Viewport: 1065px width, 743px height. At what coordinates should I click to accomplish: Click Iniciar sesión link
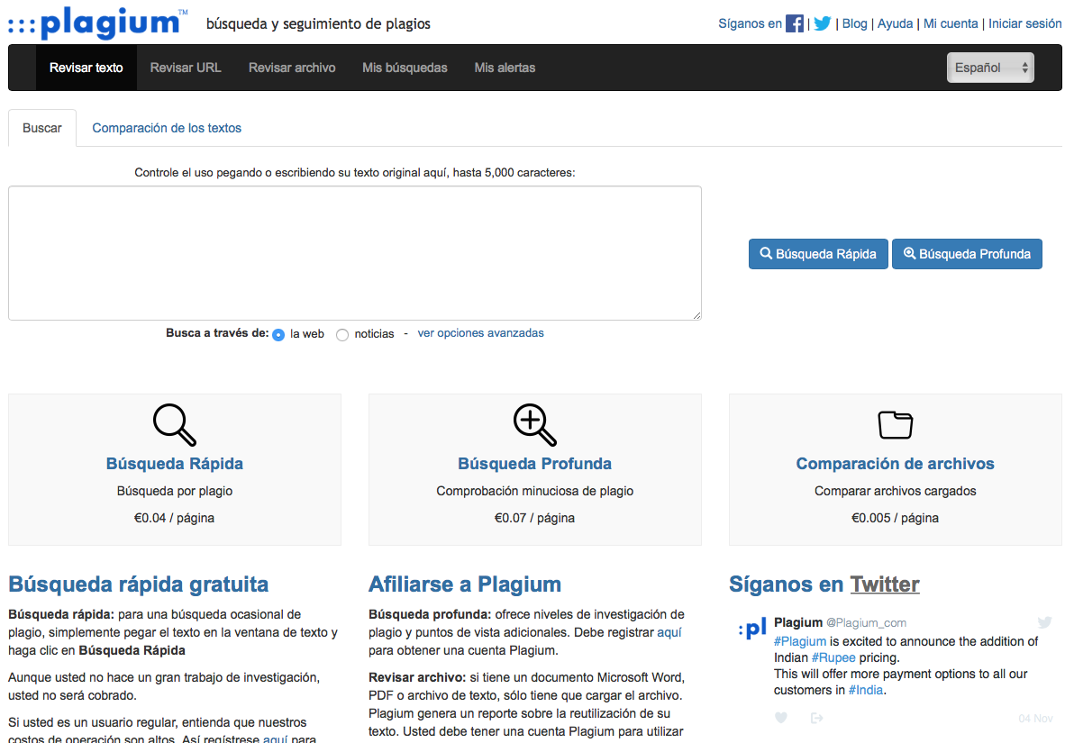click(1024, 23)
